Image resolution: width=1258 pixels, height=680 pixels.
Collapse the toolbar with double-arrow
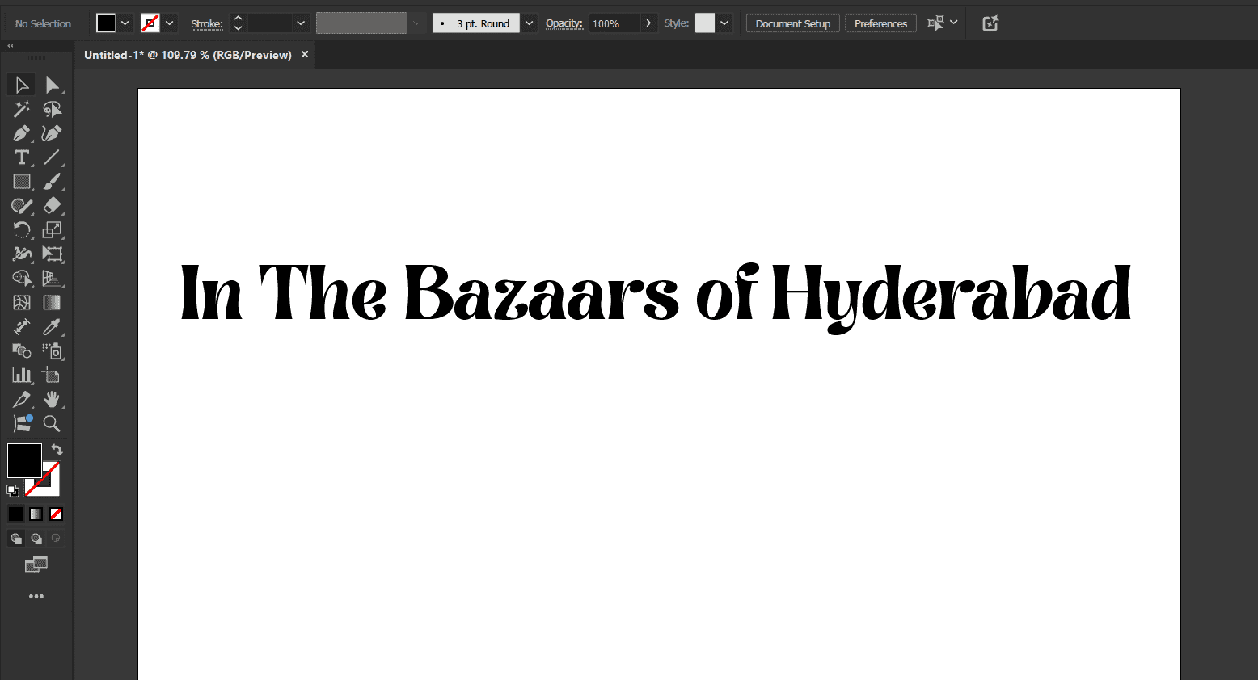click(x=11, y=46)
